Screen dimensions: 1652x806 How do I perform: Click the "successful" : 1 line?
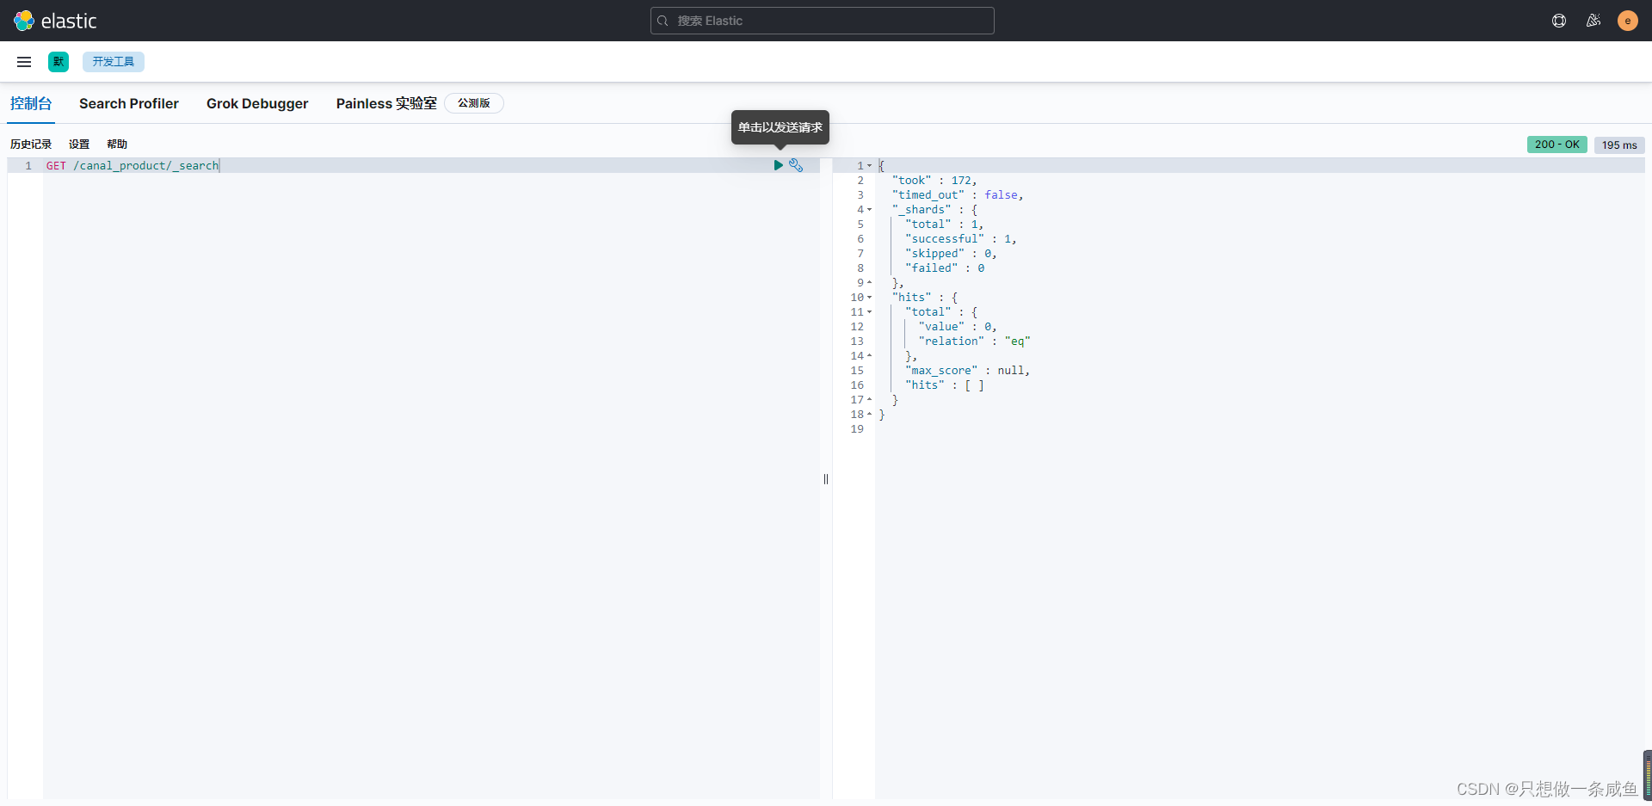(x=961, y=238)
